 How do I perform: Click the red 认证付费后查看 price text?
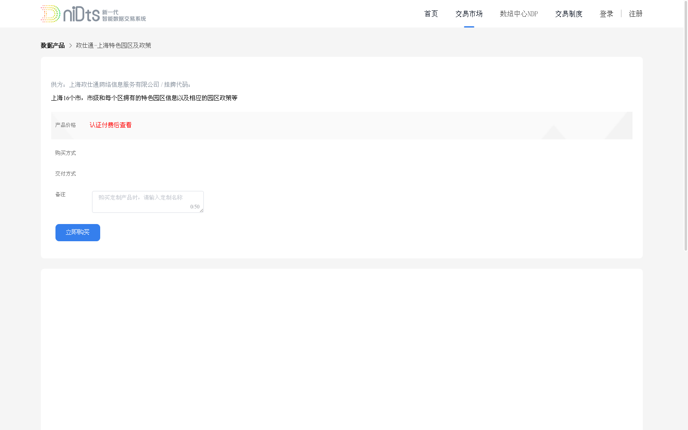[x=111, y=125]
